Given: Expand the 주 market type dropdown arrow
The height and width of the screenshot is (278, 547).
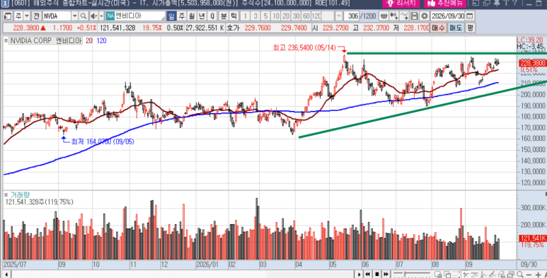Looking at the screenshot, I should 27,16.
